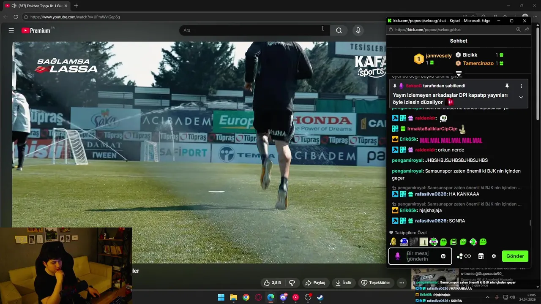Image resolution: width=541 pixels, height=304 pixels.
Task: Click rafasilva0626 name on 'SONRA' message
Action: click(x=431, y=221)
